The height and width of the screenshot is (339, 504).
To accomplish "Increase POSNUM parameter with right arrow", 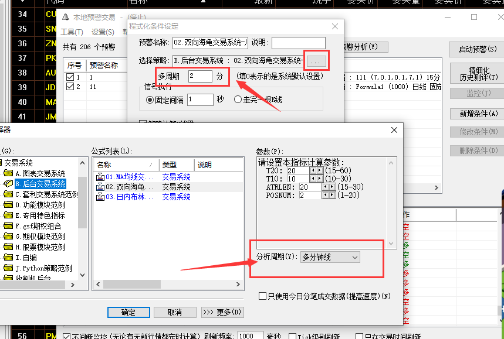I will coord(332,195).
